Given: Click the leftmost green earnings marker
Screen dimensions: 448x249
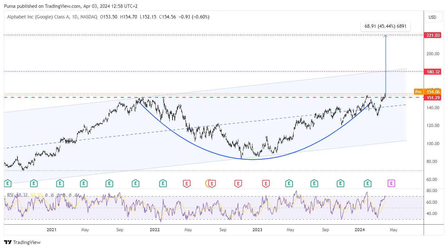Looking at the screenshot, I should tap(8, 183).
